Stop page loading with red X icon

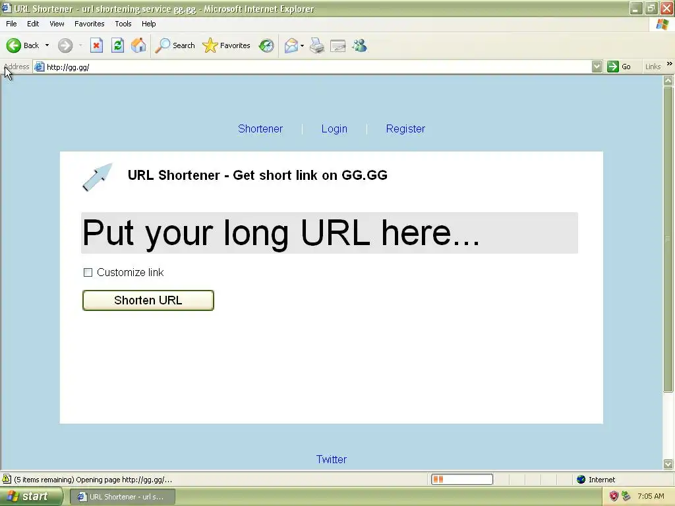pyautogui.click(x=96, y=45)
